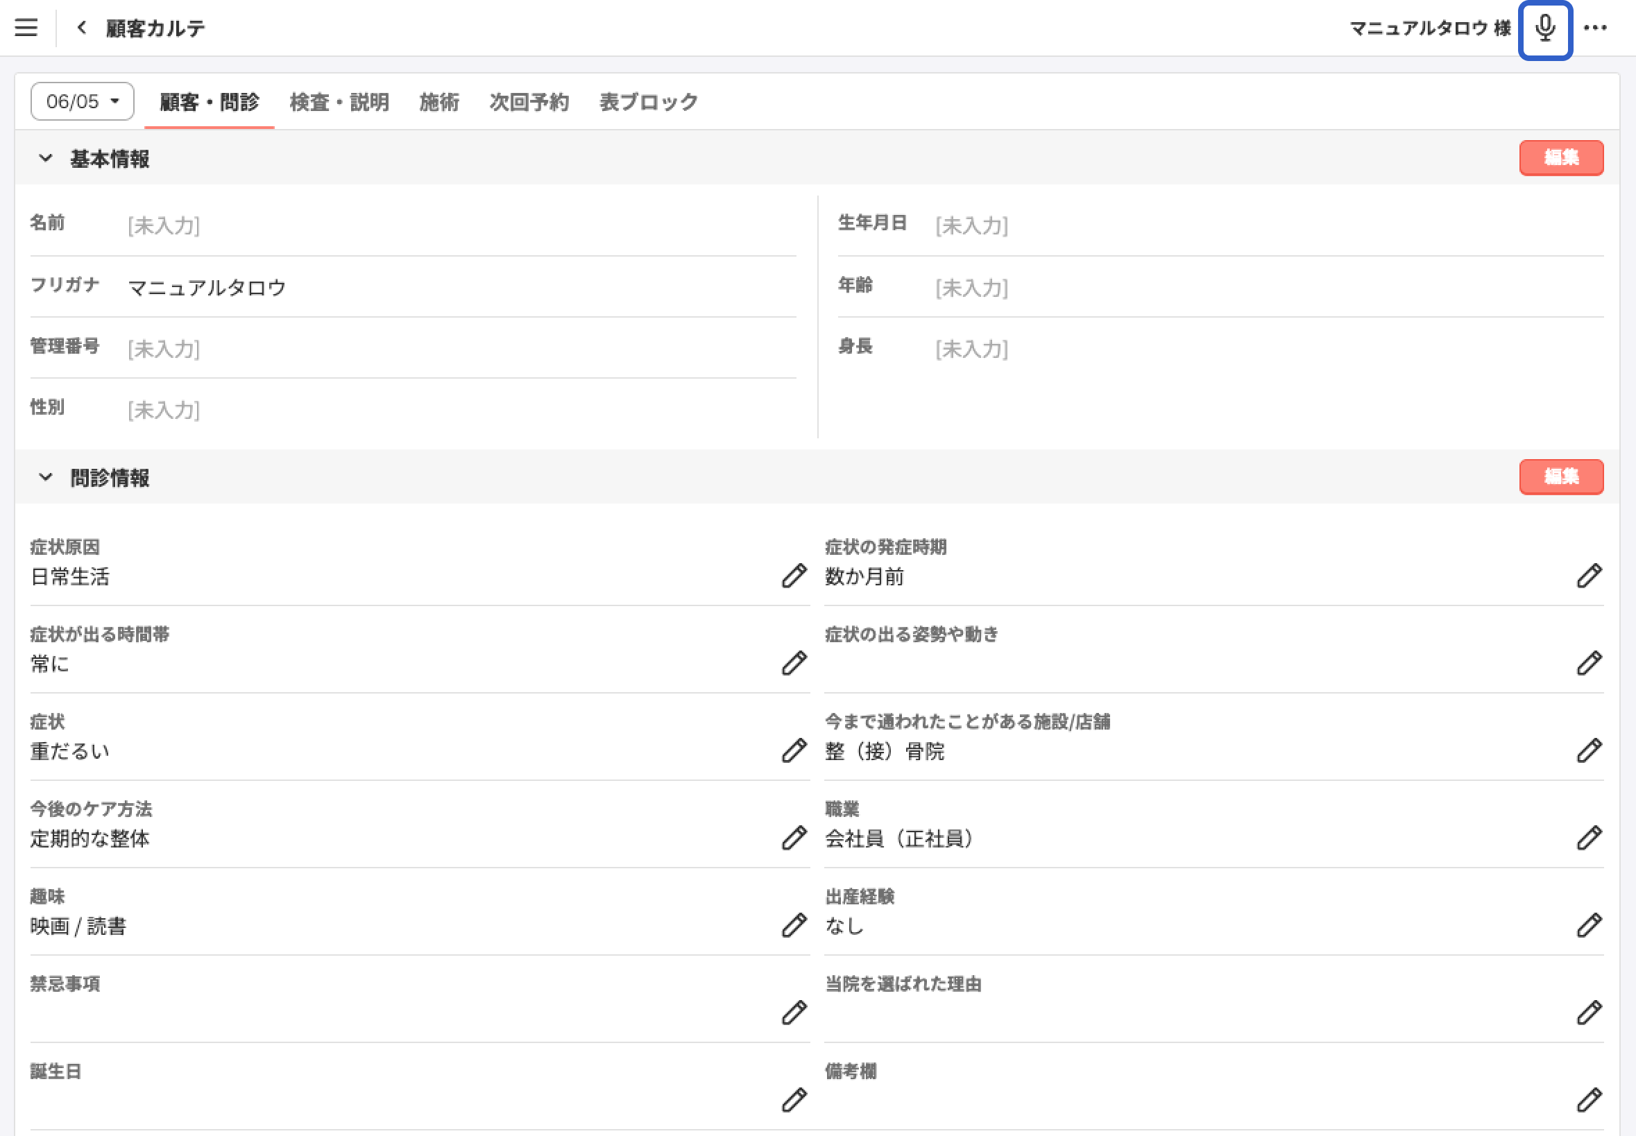Click the 映画 / 読書 value

click(78, 927)
